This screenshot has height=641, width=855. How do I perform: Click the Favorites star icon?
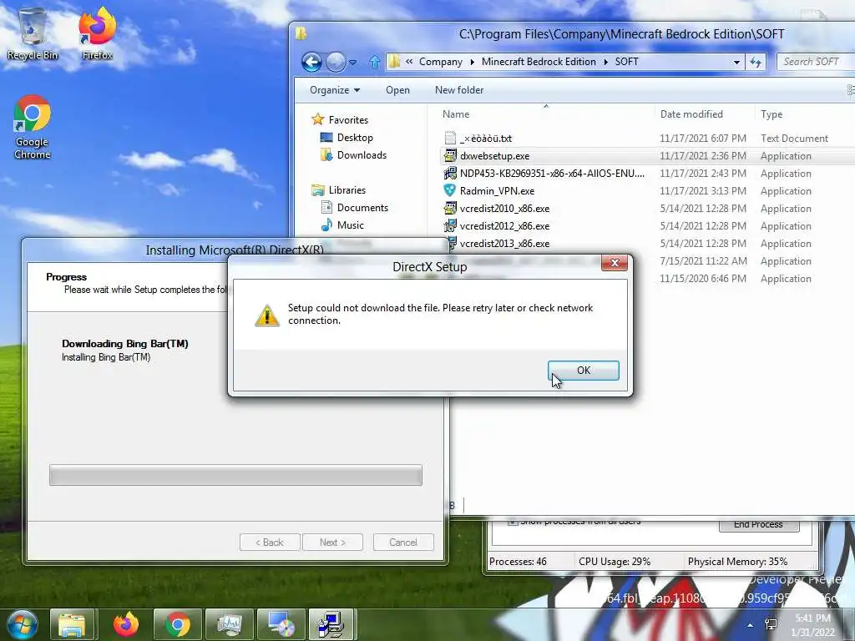coord(317,119)
